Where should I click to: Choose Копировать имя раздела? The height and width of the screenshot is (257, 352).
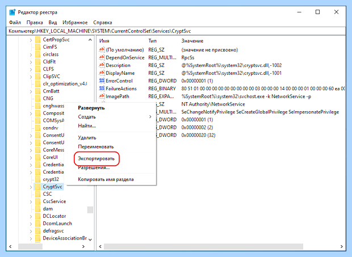pyautogui.click(x=106, y=179)
